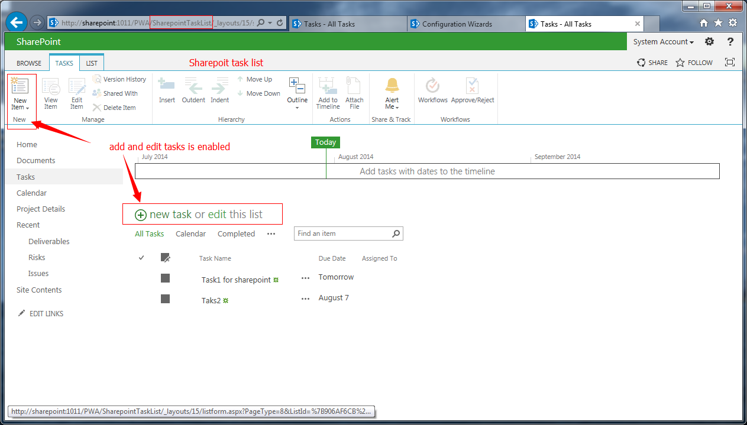The image size is (747, 425).
Task: Click the Outdent arrow icon
Action: click(193, 87)
